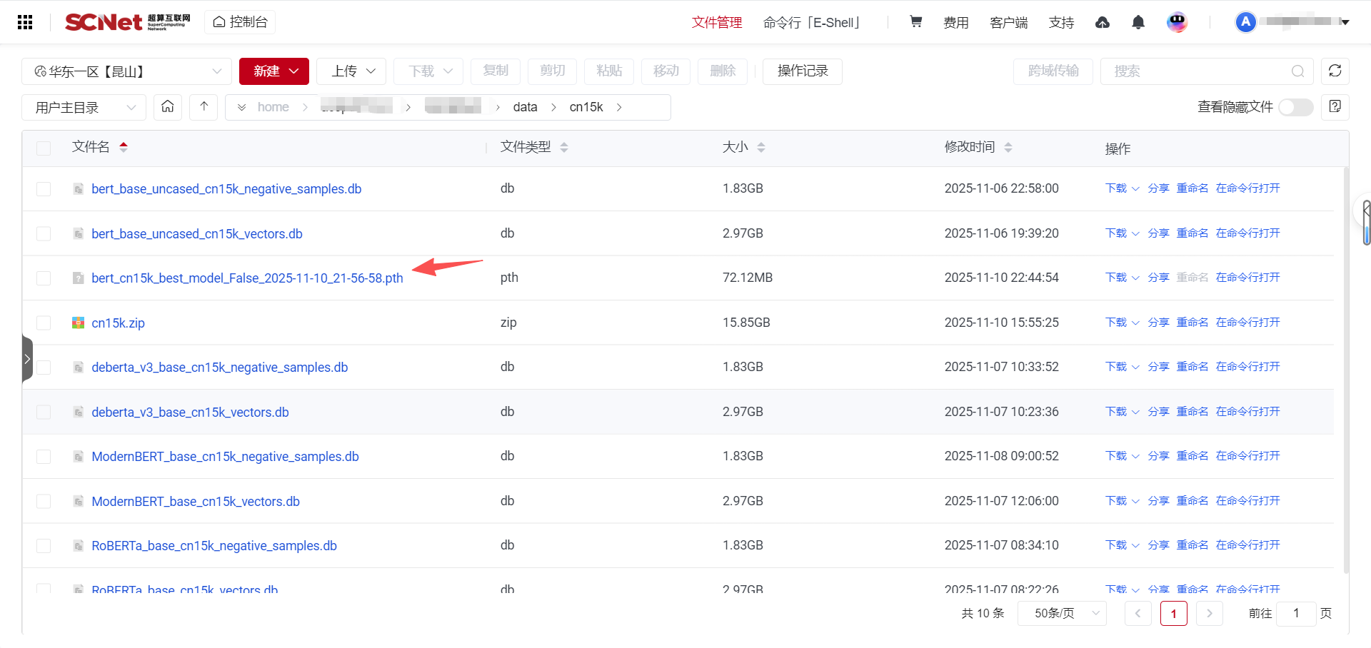Screen dimensions: 1371x648
Task: Open the 50条/页 page-size dropdown
Action: click(1062, 613)
